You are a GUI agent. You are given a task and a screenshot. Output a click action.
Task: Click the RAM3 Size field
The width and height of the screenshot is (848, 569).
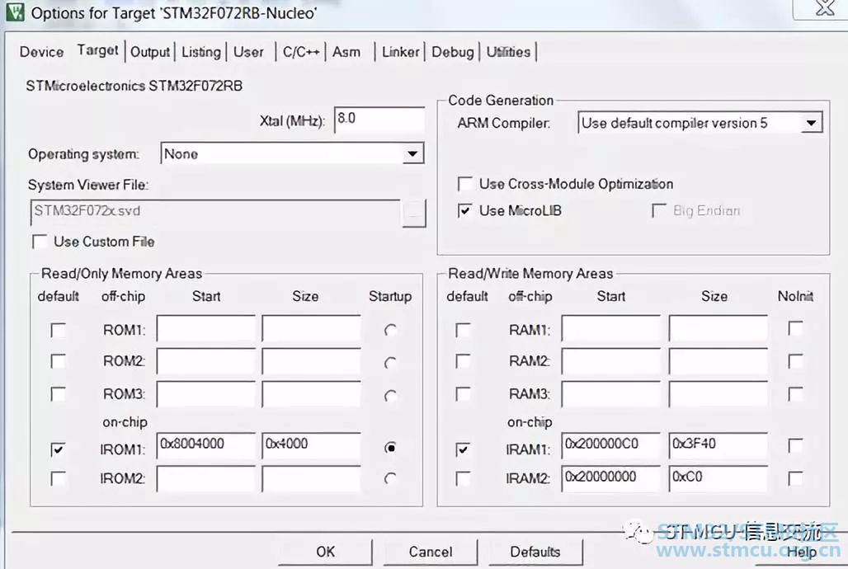click(718, 394)
